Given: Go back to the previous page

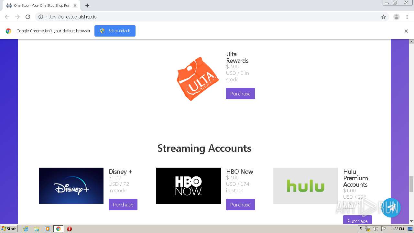Looking at the screenshot, I should pyautogui.click(x=7, y=17).
